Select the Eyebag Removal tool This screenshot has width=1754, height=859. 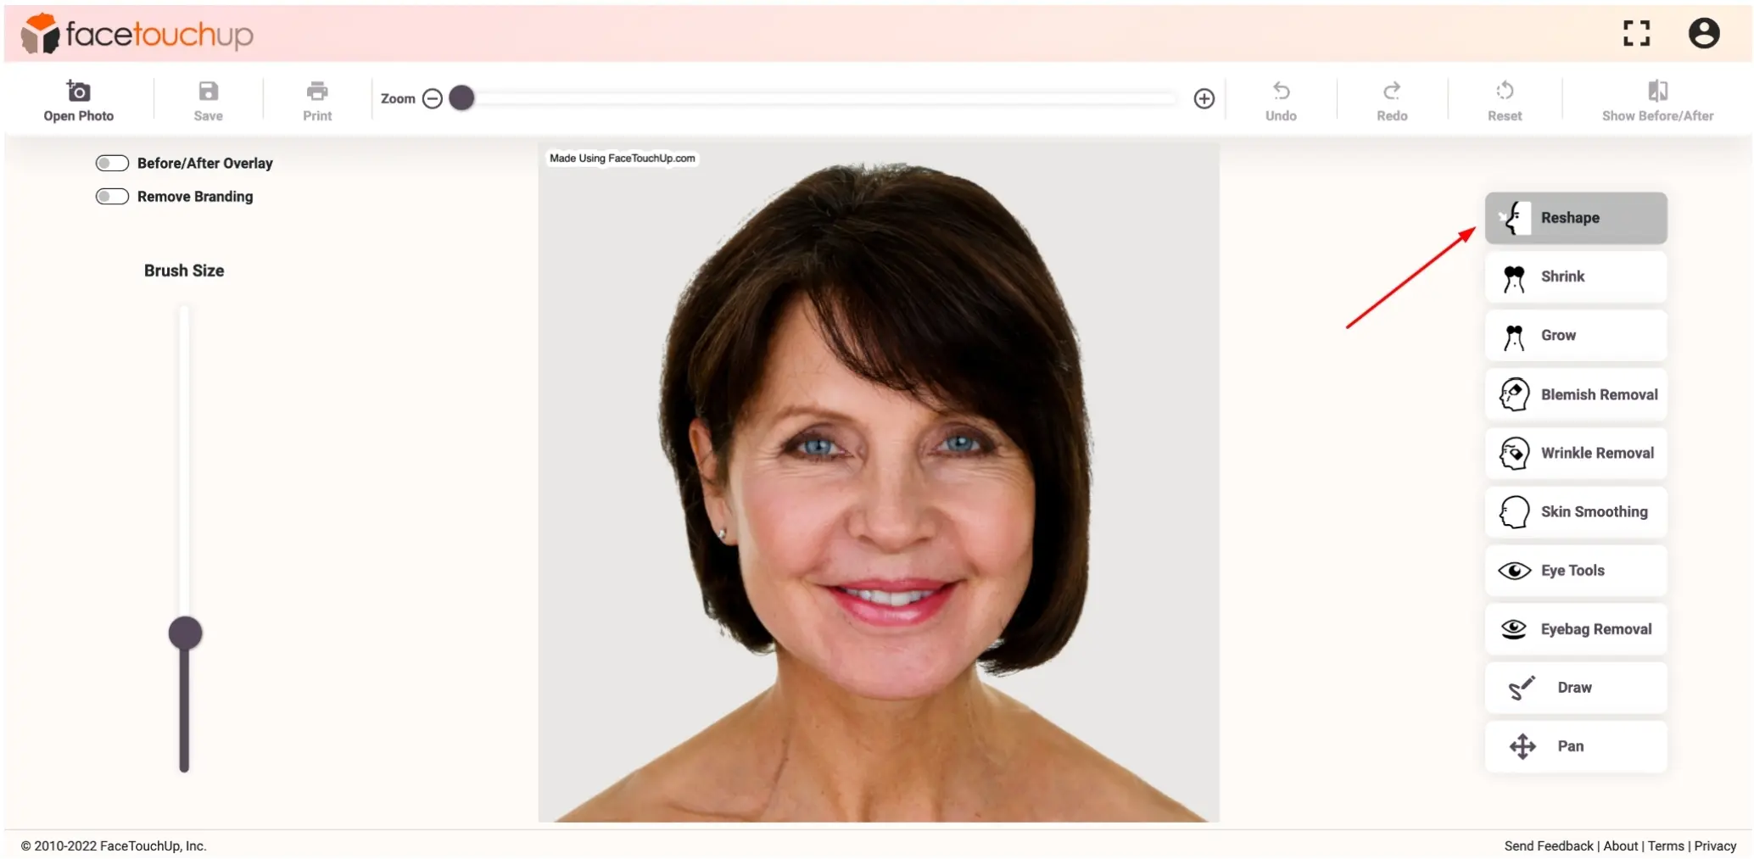click(1575, 628)
